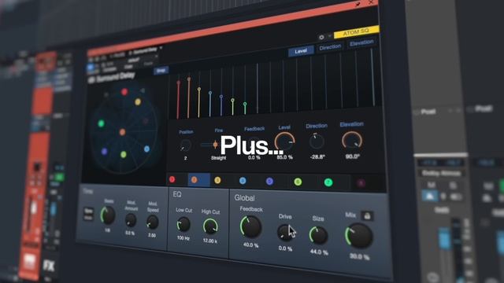Select the yellow tap 3 in the tap row
The width and height of the screenshot is (504, 283).
(217, 180)
